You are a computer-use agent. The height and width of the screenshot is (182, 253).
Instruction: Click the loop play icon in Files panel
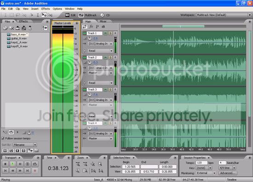pos(11,132)
